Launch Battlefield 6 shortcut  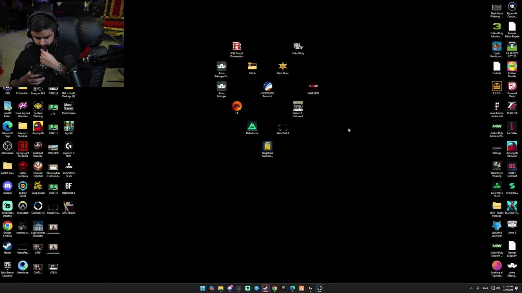click(69, 188)
